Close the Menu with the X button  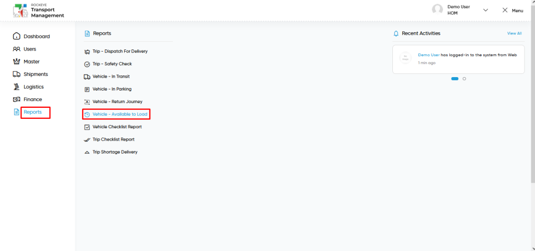(x=505, y=10)
